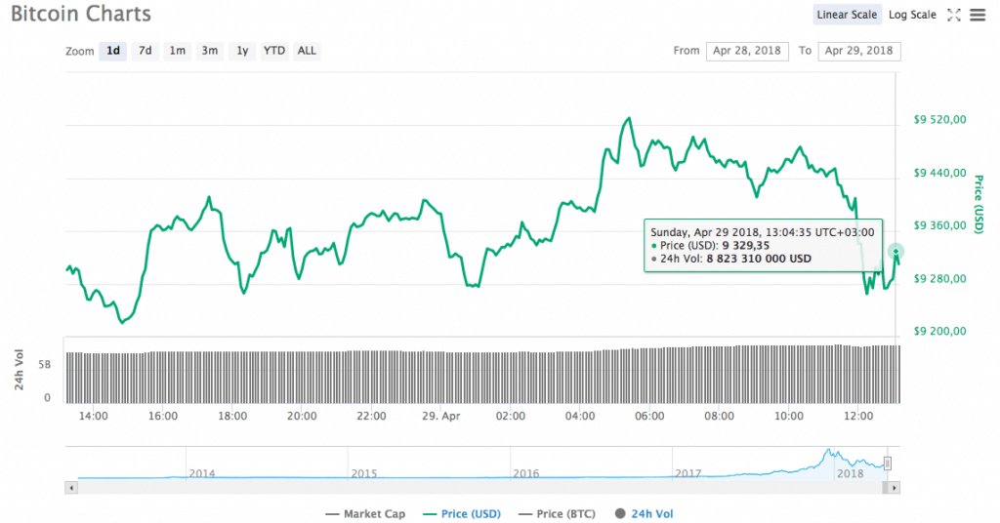Toggle fullscreen with the expand arrows icon
The image size is (1000, 523).
(953, 15)
